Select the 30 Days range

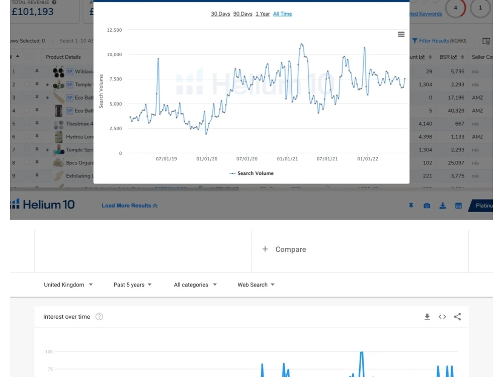(220, 14)
